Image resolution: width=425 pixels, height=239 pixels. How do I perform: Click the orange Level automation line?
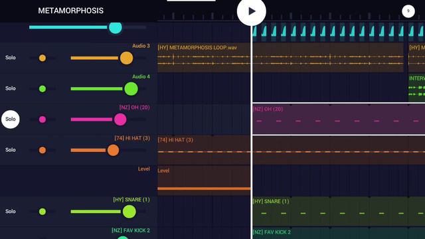click(x=204, y=189)
